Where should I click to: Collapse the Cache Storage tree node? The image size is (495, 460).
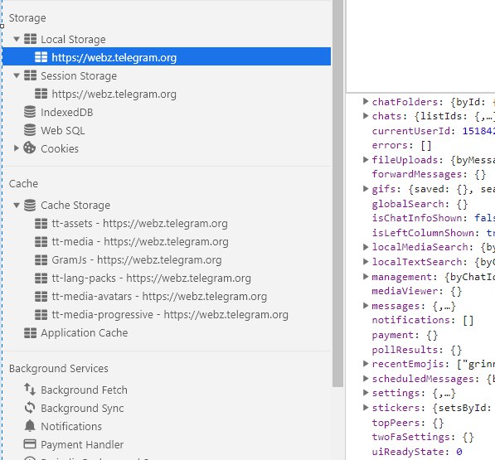click(17, 206)
